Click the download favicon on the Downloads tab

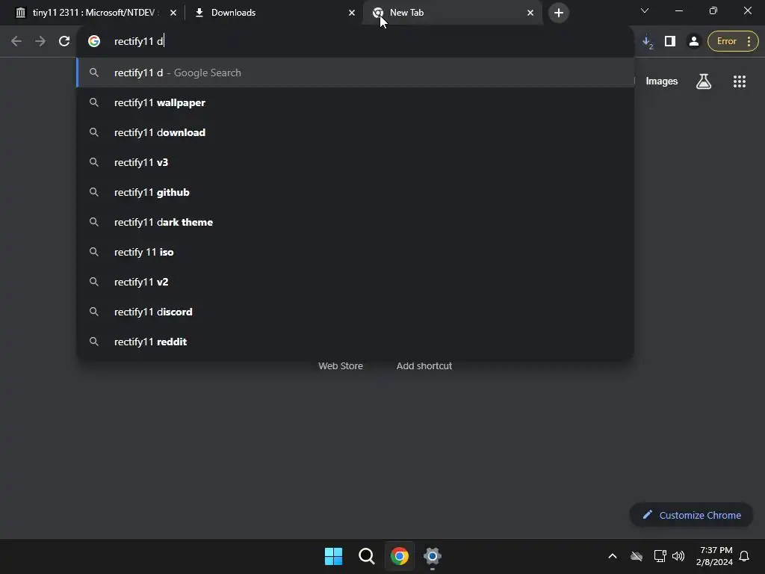coord(199,13)
